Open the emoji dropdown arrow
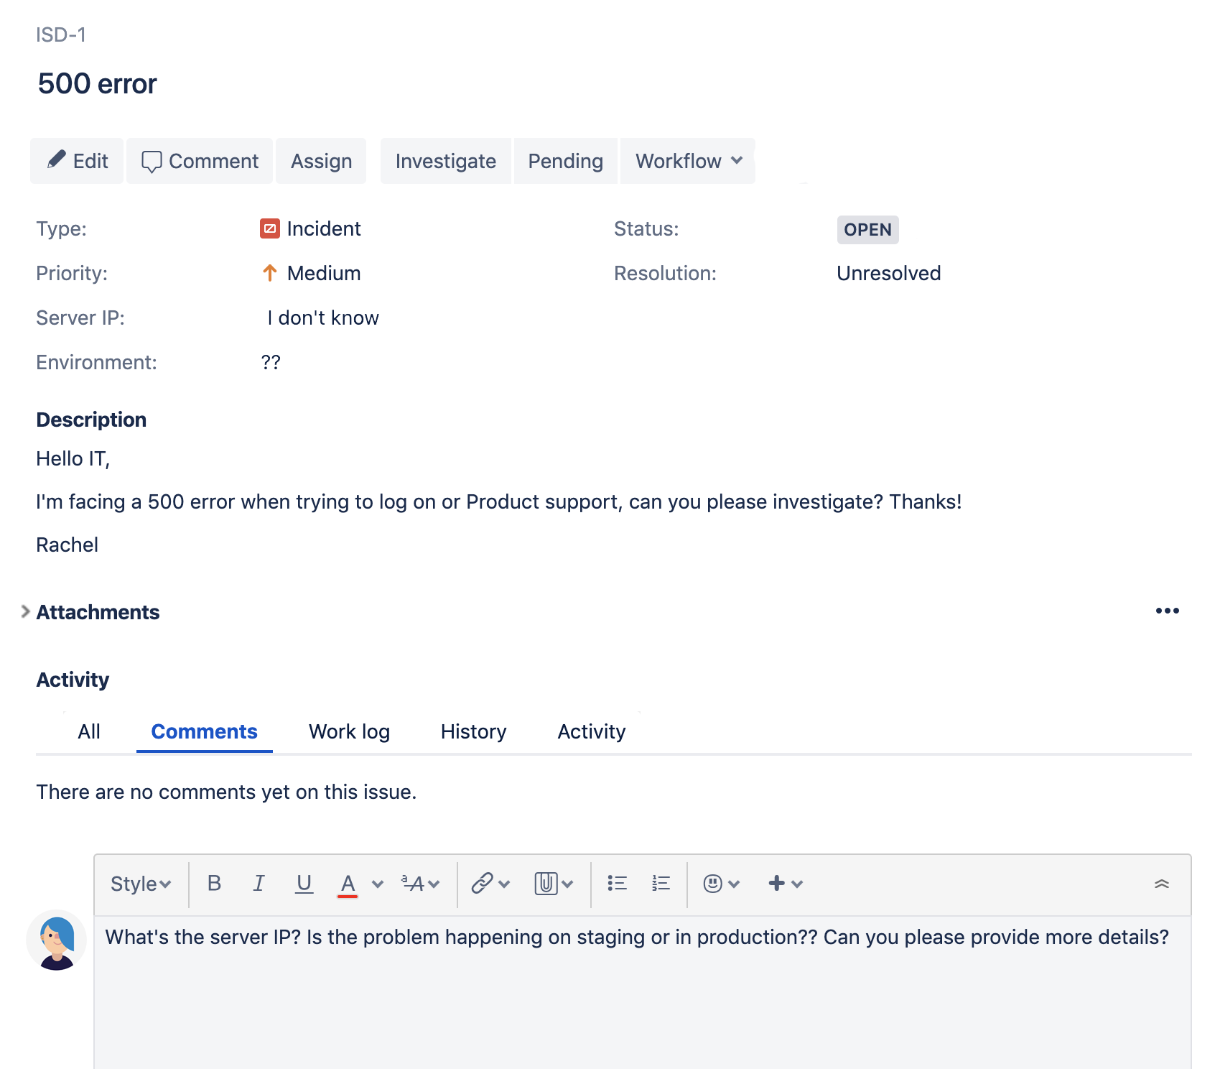Image resolution: width=1215 pixels, height=1069 pixels. coord(734,884)
